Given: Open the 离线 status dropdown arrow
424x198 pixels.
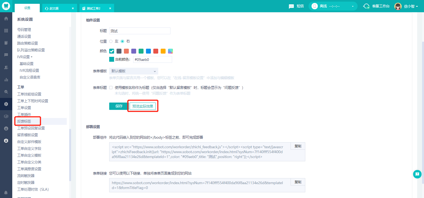Looking at the screenshot, I should point(353,6).
